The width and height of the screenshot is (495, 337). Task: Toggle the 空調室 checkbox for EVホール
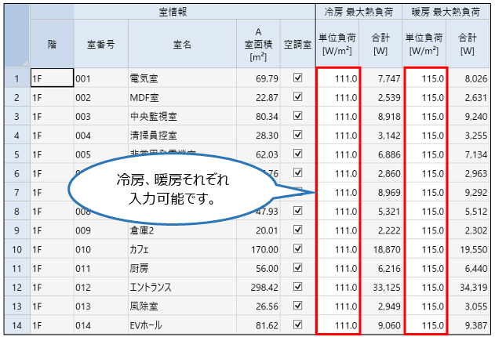[x=297, y=324]
